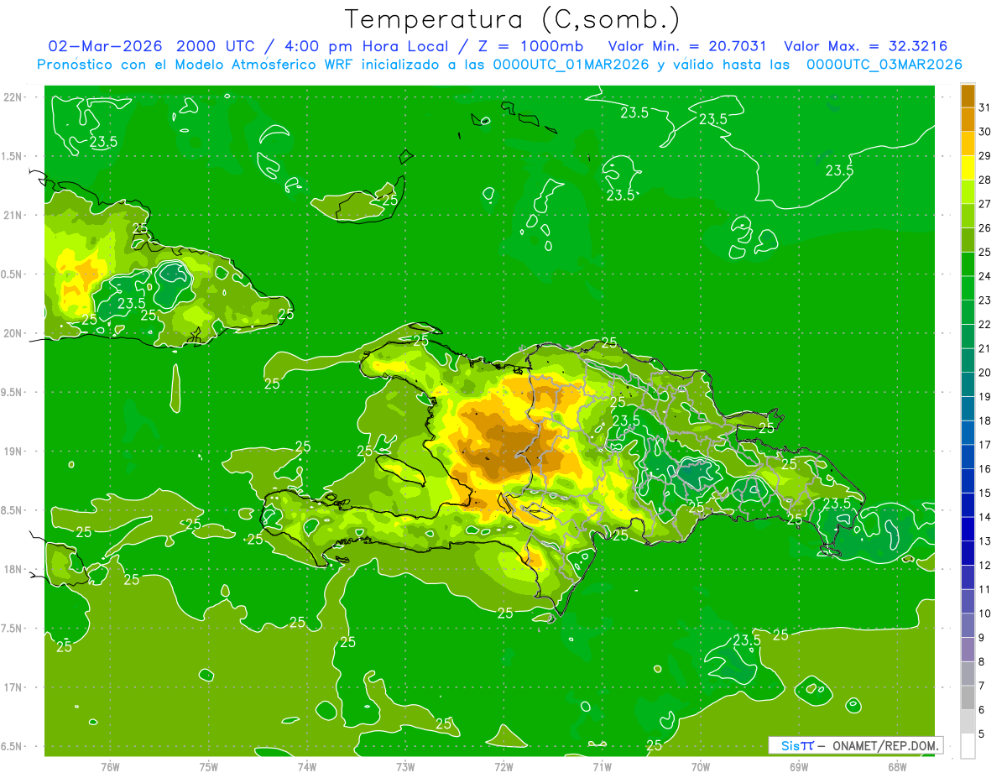Click the blue legend band between 15 and 16
Image resolution: width=1007 pixels, height=778 pixels.
pos(968,481)
